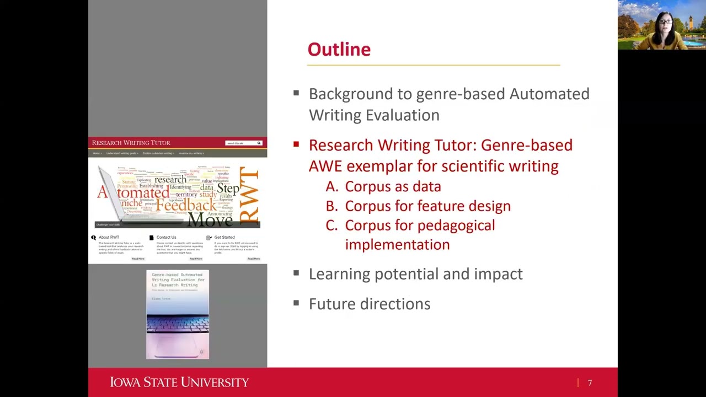Select the Genre-based Automated Writing Evaluation book cover

pos(178,314)
